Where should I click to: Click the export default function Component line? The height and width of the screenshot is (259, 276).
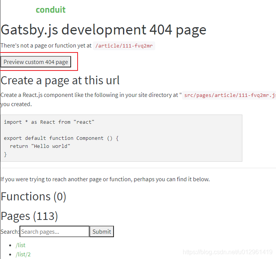click(x=61, y=138)
